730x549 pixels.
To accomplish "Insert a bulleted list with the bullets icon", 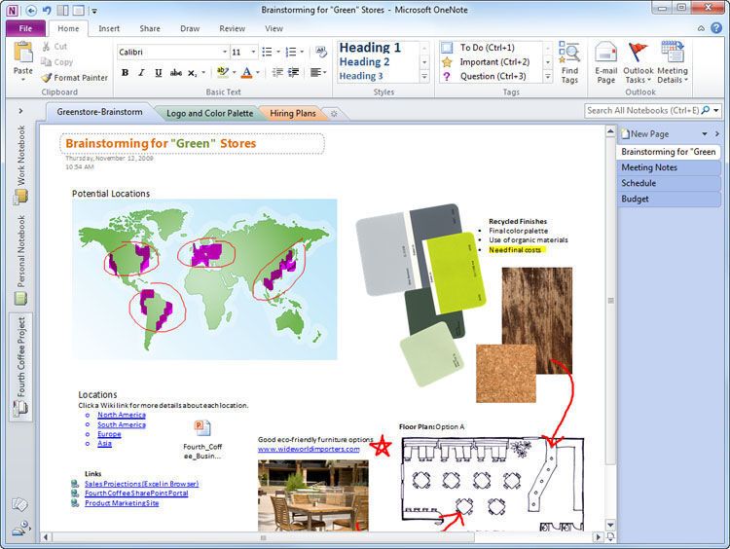I will tap(267, 52).
